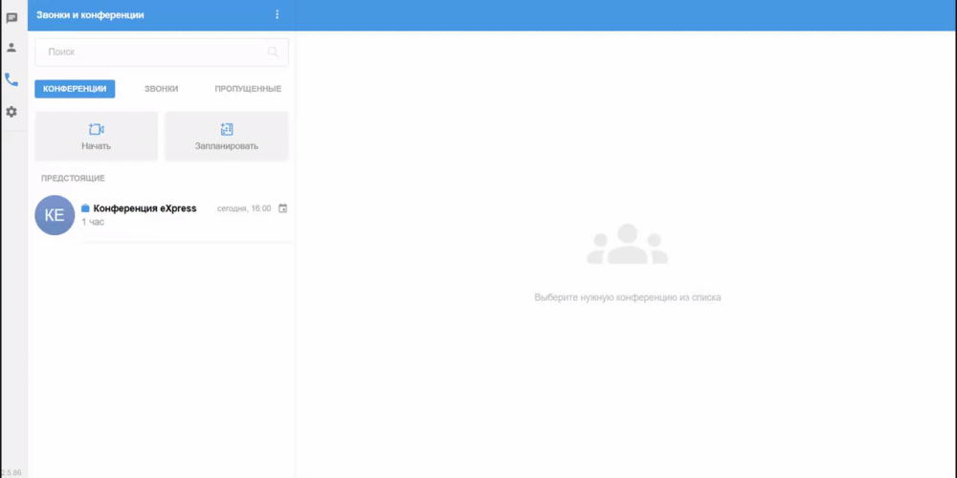This screenshot has height=478, width=957.
Task: Click the 1 час duration text
Action: (93, 222)
